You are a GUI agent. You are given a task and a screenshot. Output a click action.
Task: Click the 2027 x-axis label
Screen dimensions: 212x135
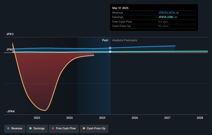click(167, 118)
